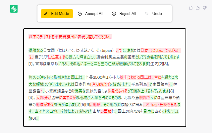
Task: Click the deleted text に属するが
Action: point(67,98)
